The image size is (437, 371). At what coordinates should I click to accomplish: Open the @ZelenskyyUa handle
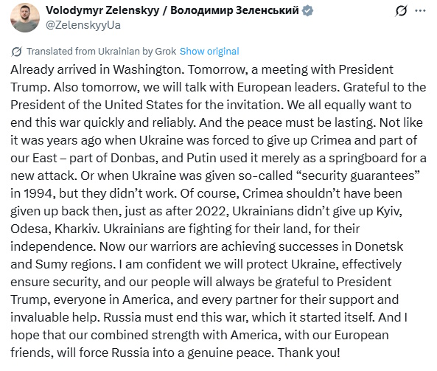pyautogui.click(x=83, y=25)
